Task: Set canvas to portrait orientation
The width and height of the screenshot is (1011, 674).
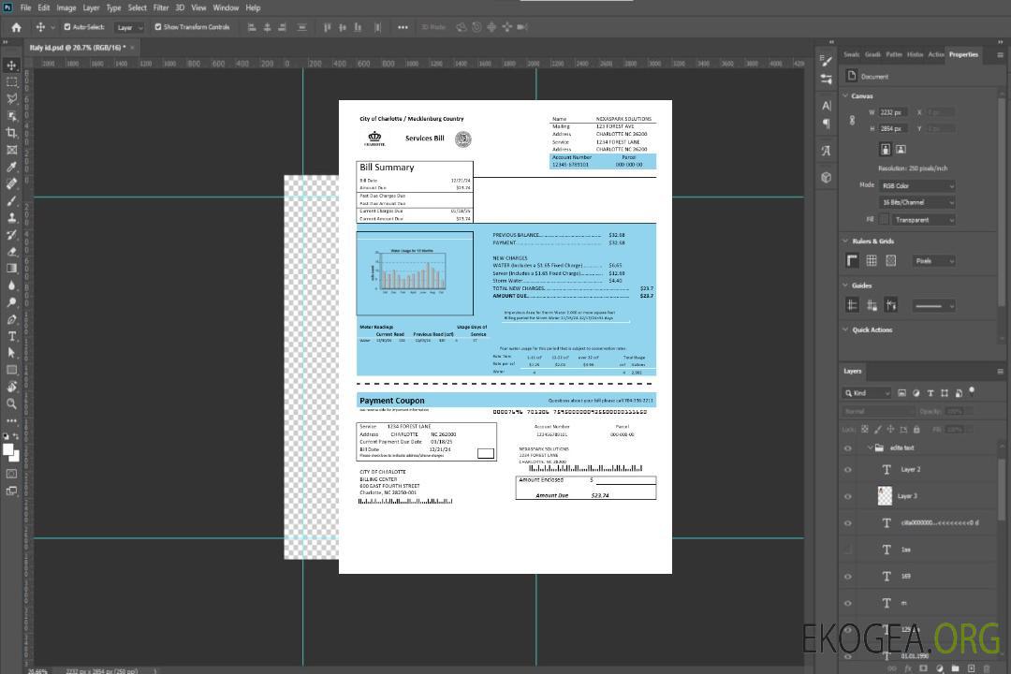Action: (885, 149)
